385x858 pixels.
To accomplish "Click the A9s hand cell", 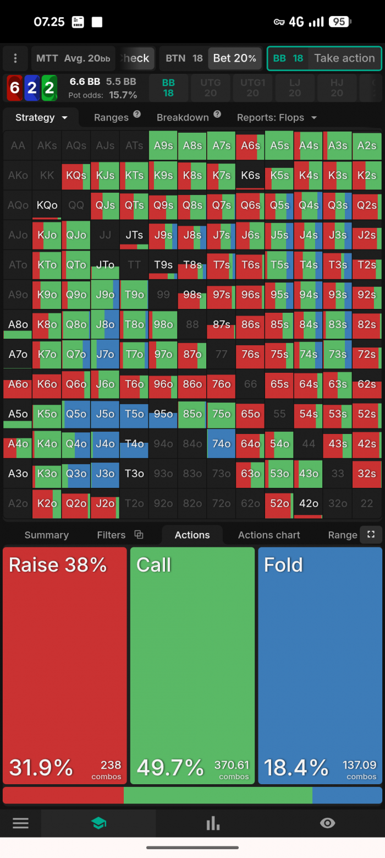I will point(163,145).
